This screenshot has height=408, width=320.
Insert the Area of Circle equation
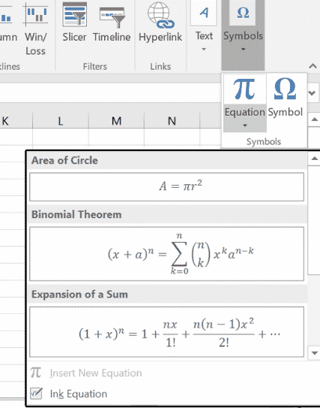166,187
